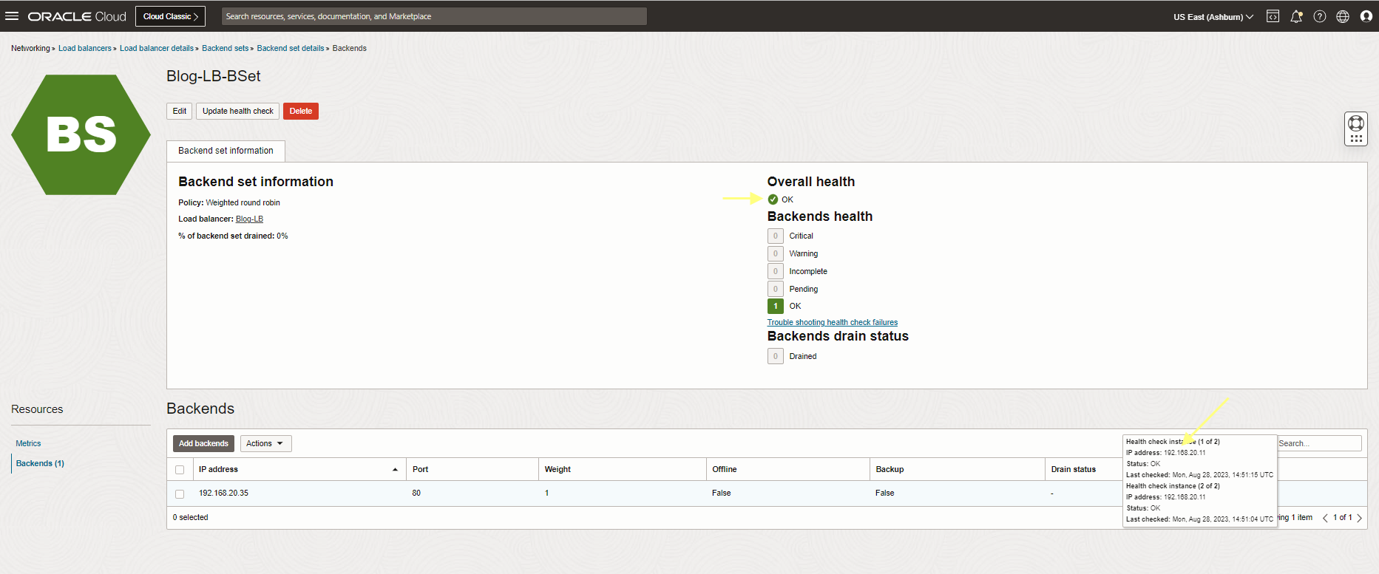Open Backends (1) in Resources
This screenshot has height=574, width=1379.
pos(40,463)
